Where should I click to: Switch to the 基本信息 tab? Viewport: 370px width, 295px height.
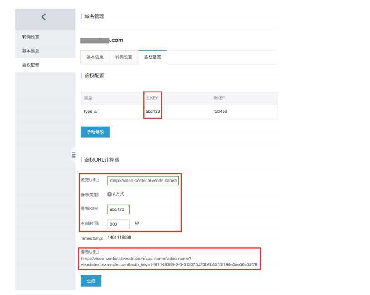tap(95, 57)
